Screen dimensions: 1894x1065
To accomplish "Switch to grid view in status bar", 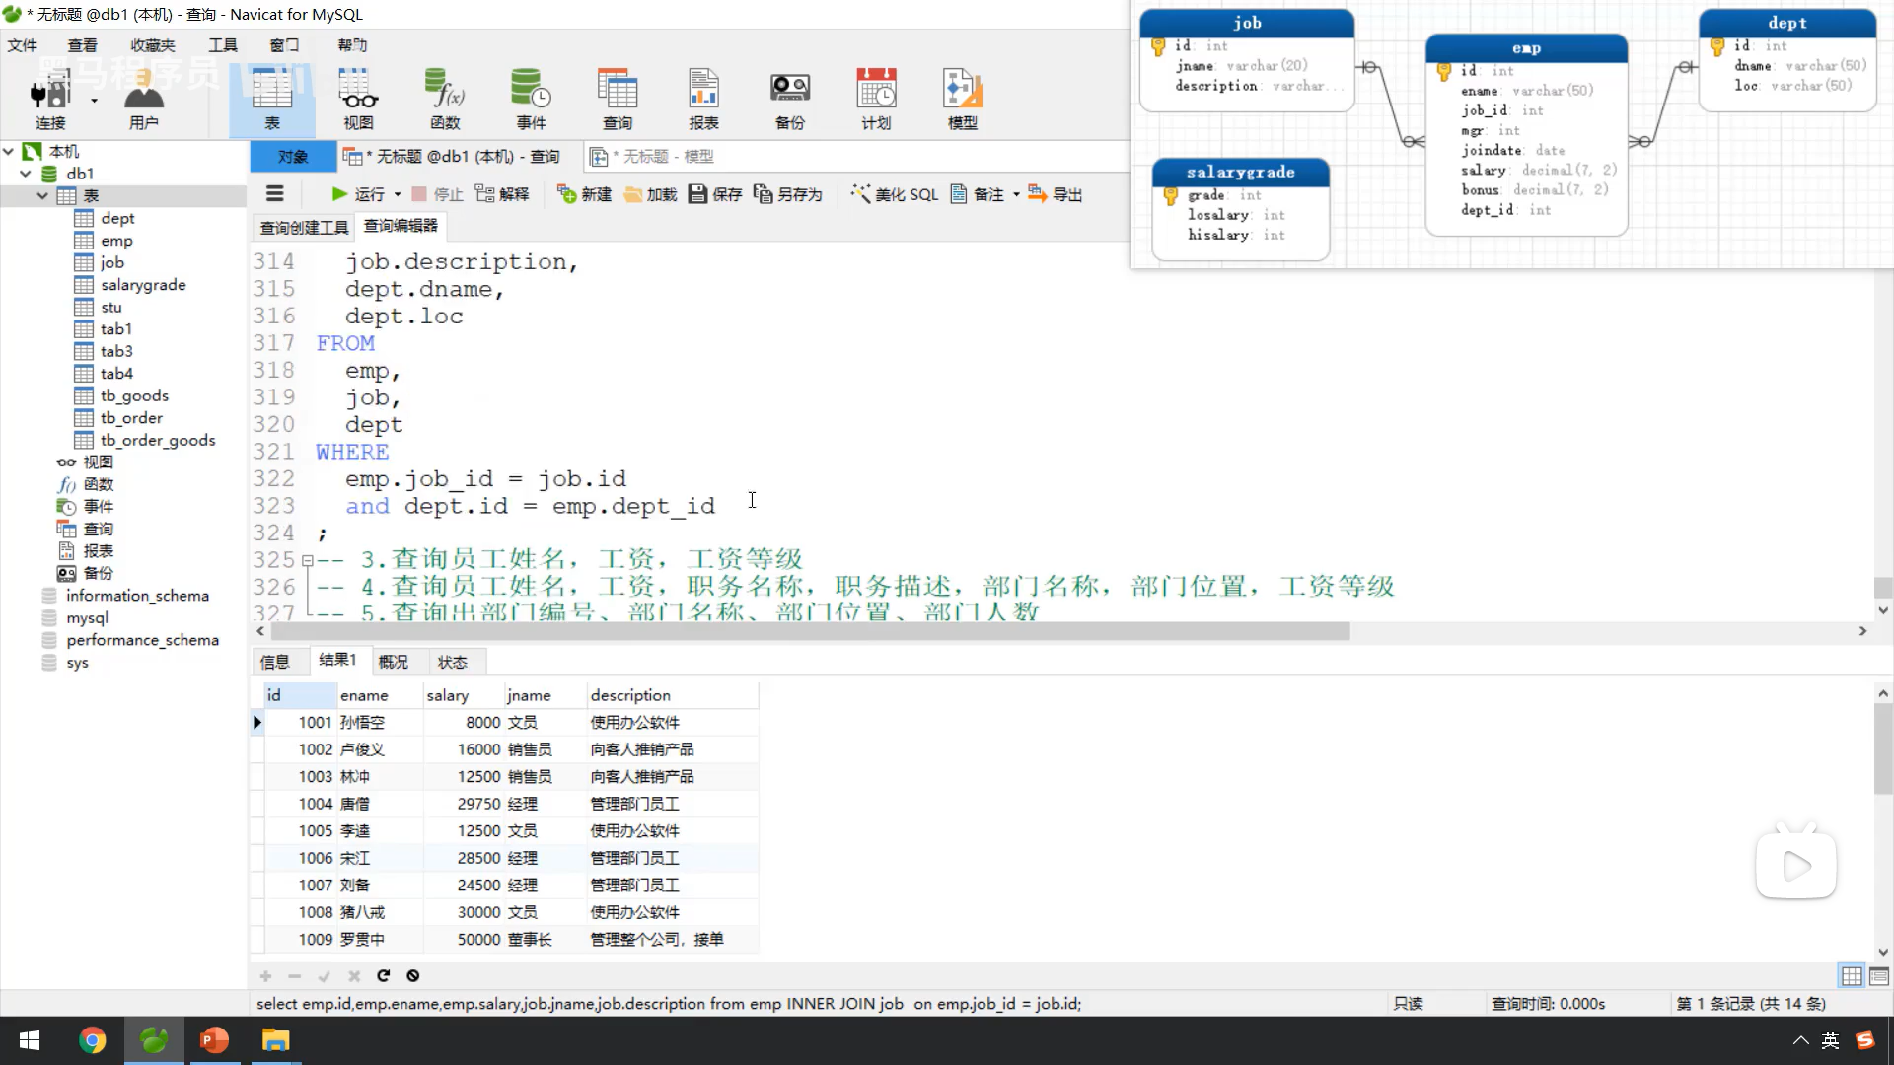I will [1852, 976].
